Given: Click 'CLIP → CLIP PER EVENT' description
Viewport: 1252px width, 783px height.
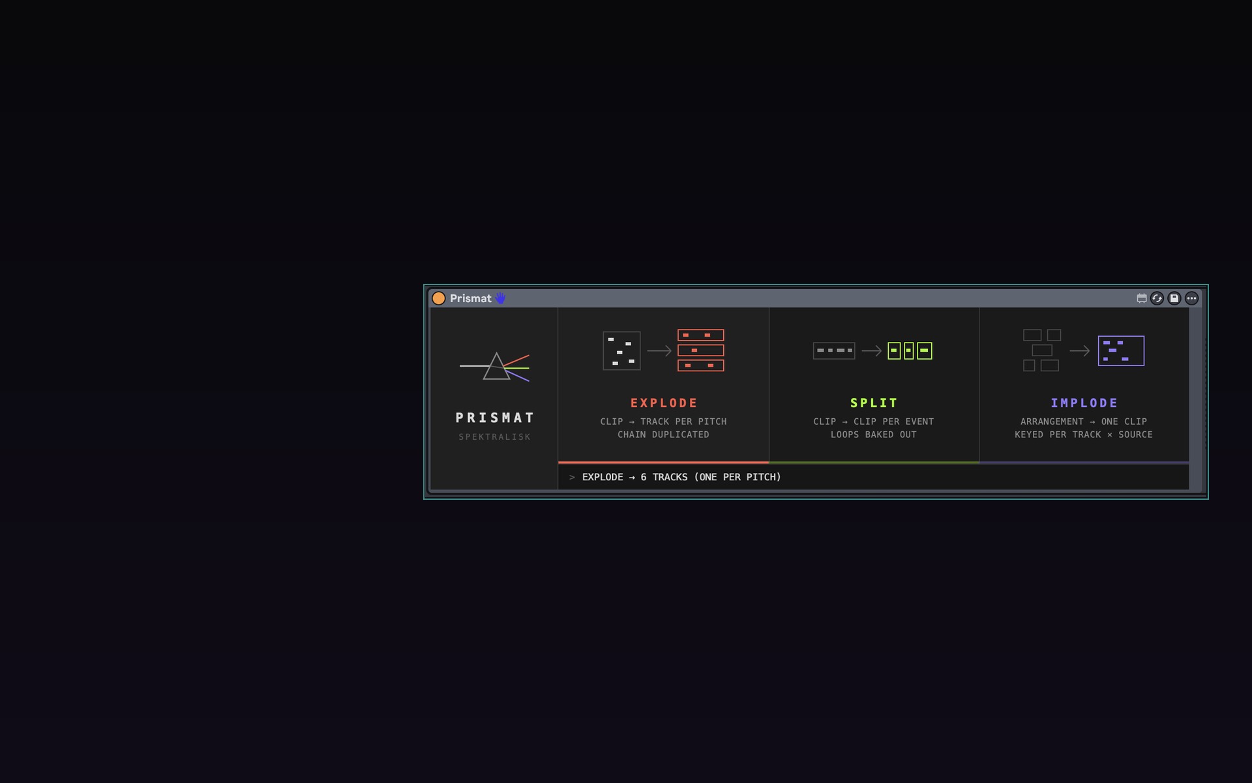Looking at the screenshot, I should pos(873,422).
